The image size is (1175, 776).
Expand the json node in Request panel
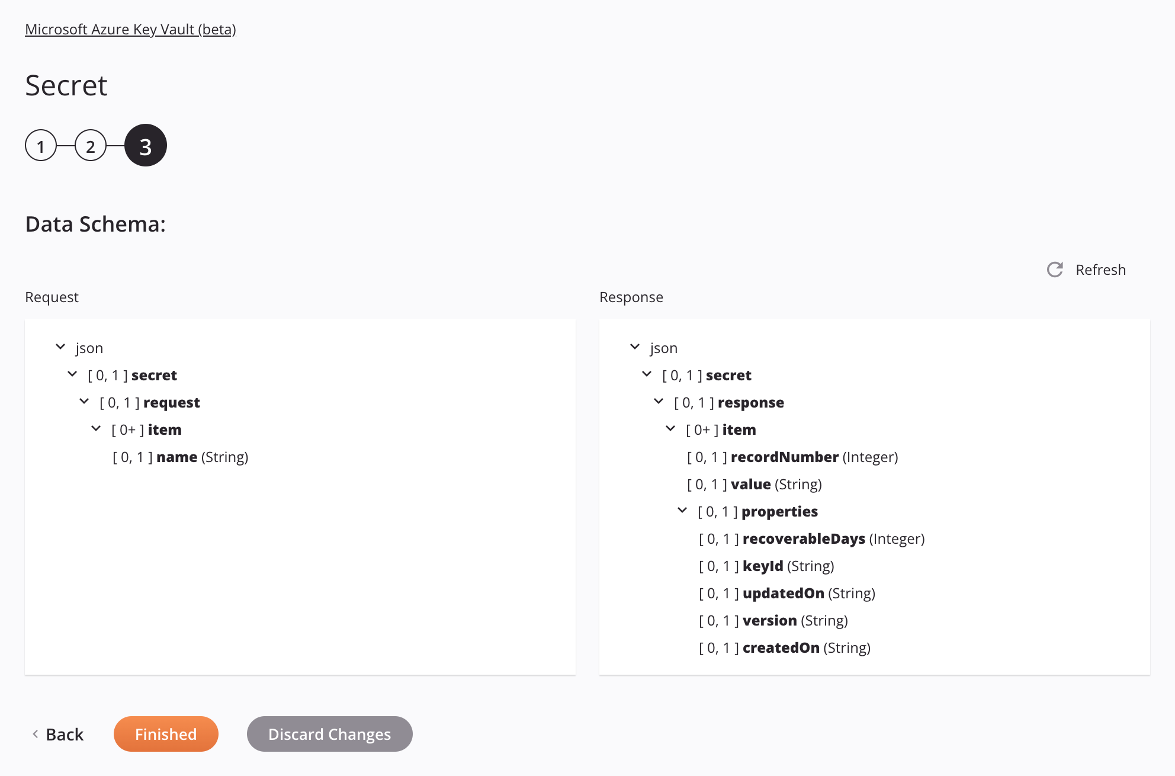(60, 347)
